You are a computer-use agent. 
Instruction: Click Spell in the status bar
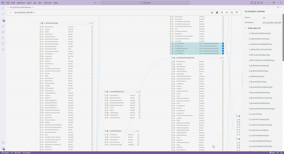(x=272, y=153)
